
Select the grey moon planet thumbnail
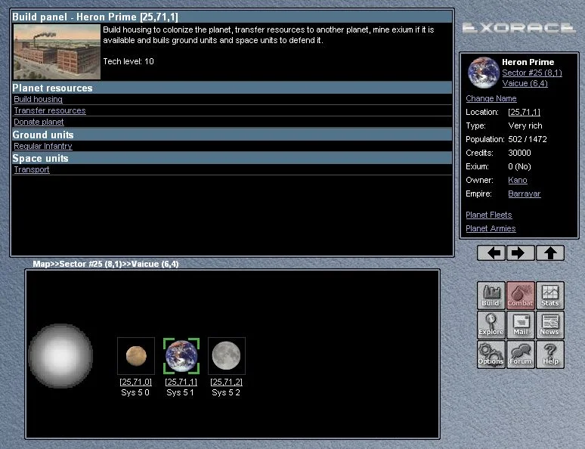[226, 355]
